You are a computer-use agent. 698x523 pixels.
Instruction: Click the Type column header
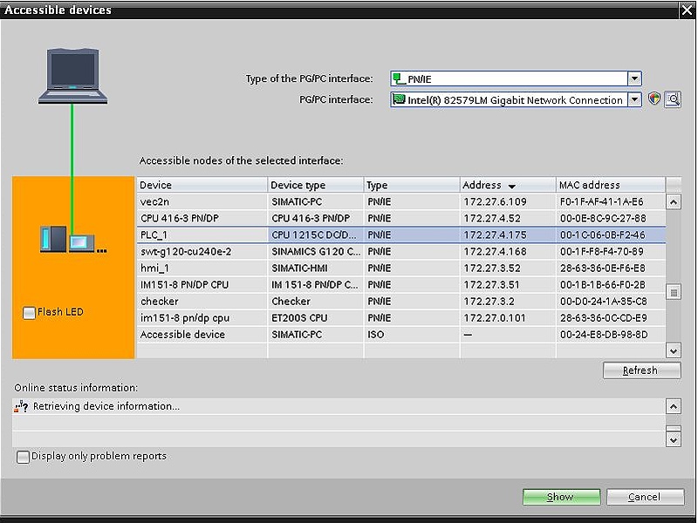(x=412, y=185)
